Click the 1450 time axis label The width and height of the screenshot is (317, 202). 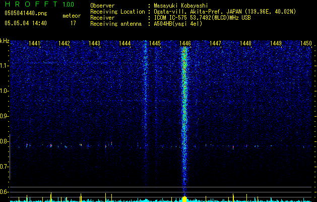[x=306, y=43]
